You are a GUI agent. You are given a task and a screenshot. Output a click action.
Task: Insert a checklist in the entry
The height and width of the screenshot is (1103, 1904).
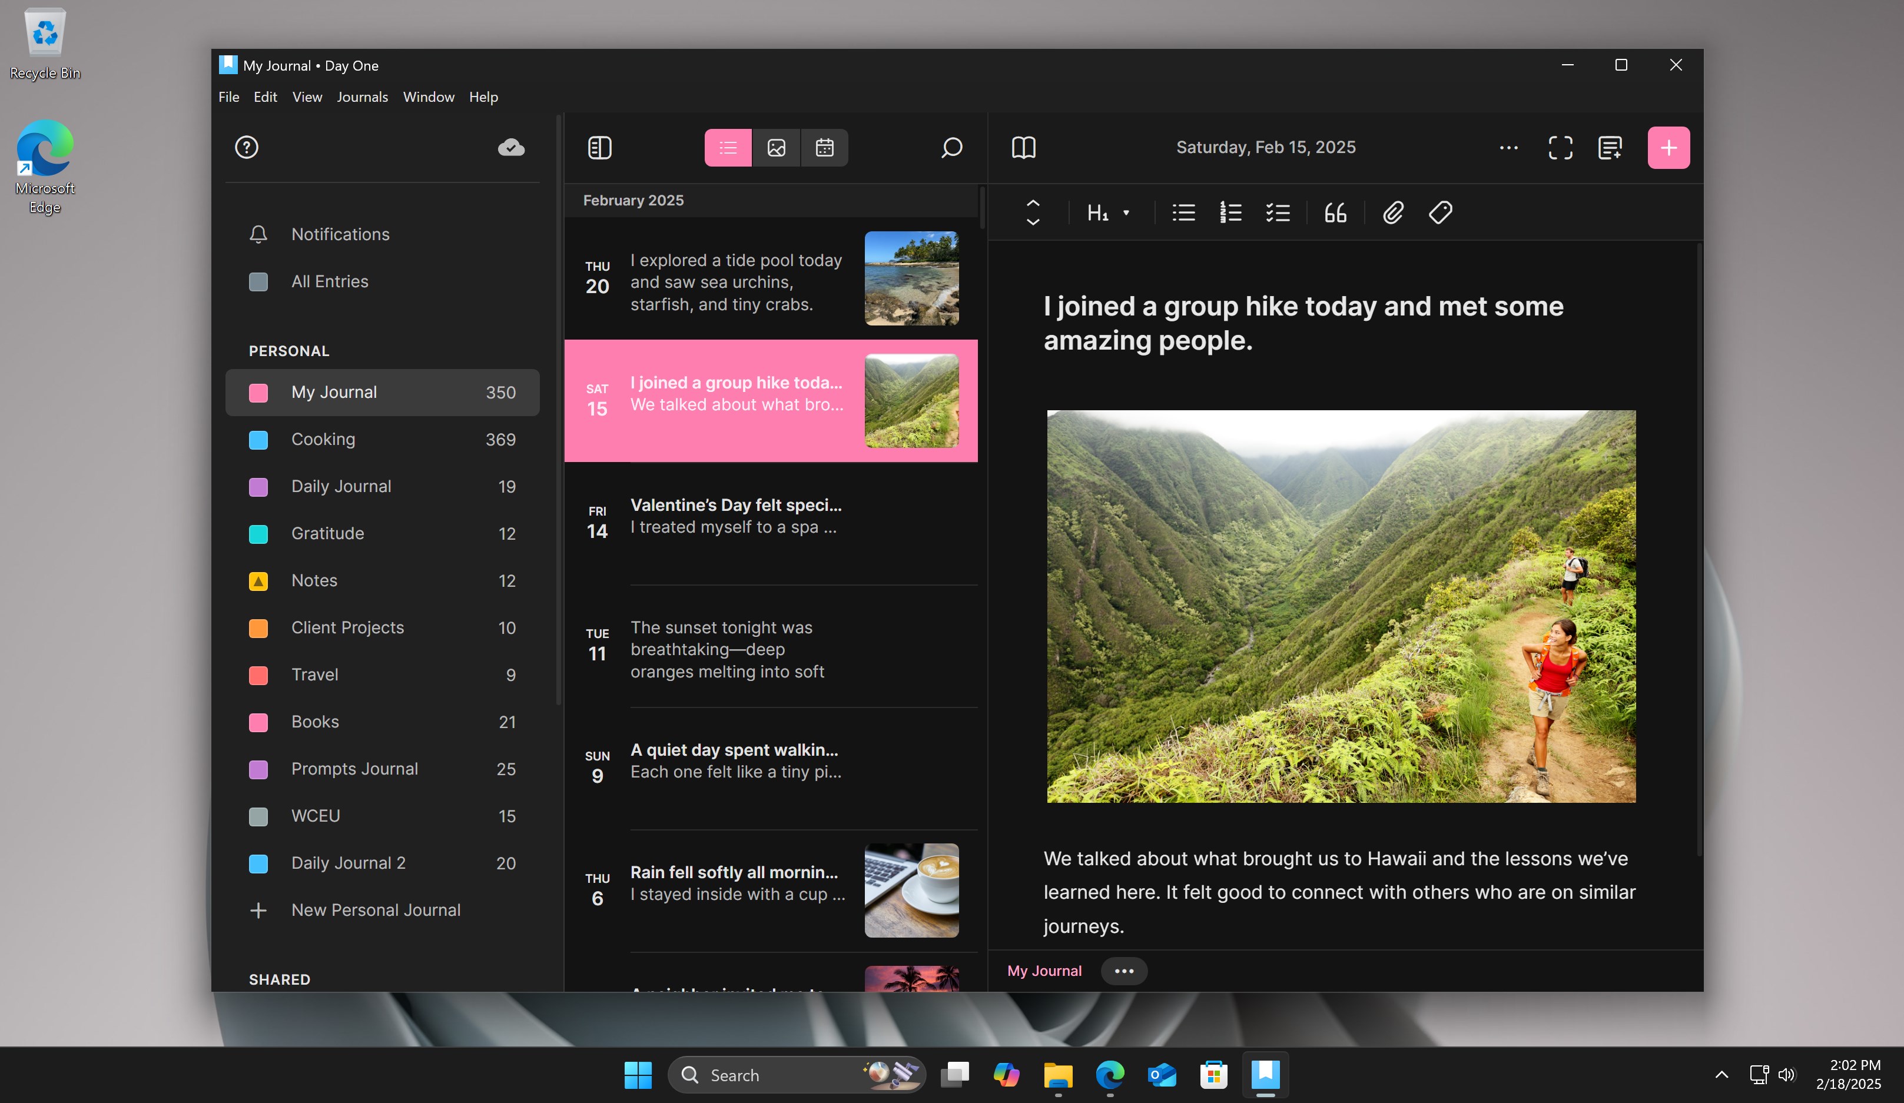[1277, 212]
